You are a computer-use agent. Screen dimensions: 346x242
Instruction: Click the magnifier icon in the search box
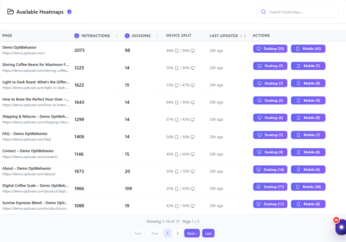(263, 12)
